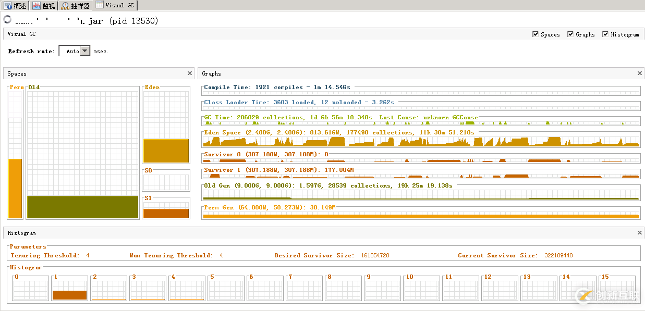Click the 概述 tab icon

(x=8, y=6)
